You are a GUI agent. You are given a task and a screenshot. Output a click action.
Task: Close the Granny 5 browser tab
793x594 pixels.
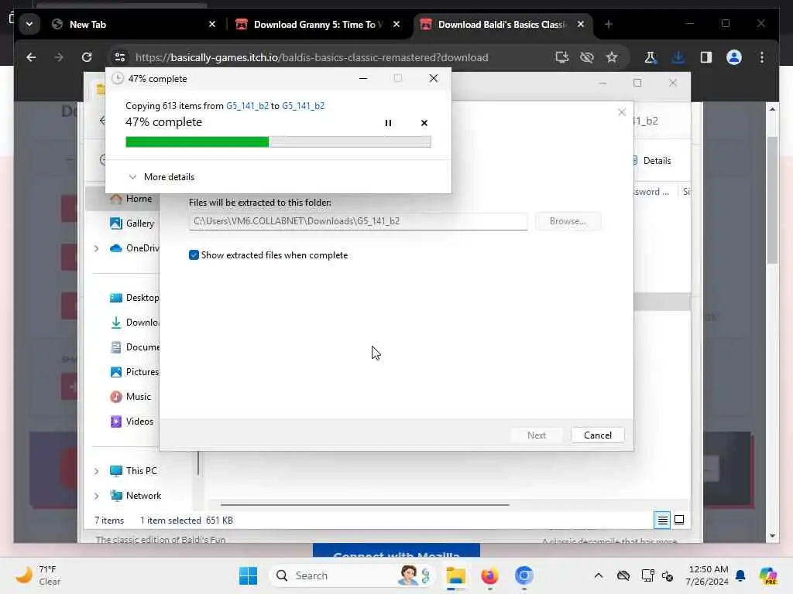tap(396, 24)
